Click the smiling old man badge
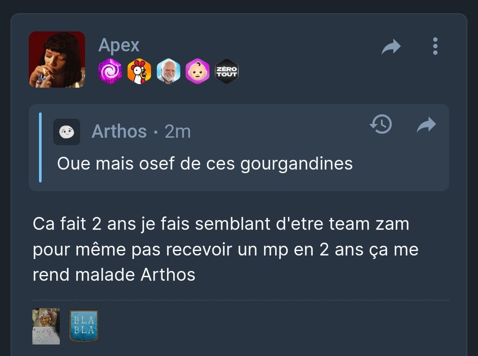The height and width of the screenshot is (356, 478). [x=168, y=71]
